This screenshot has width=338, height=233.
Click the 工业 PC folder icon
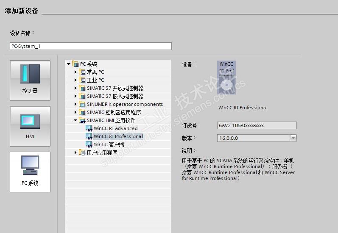(x=82, y=80)
